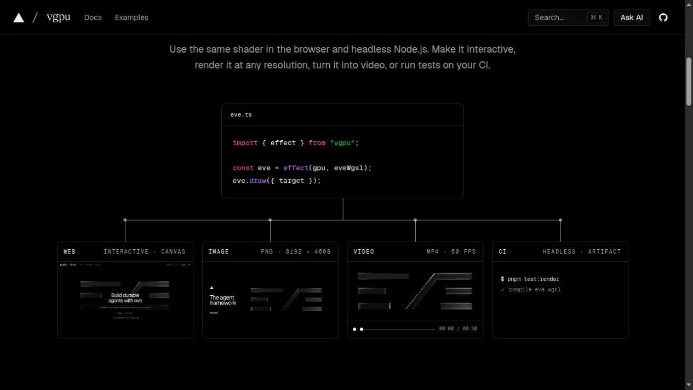Viewport: 693px width, 390px height.
Task: Click the scrollbar down arrow
Action: click(689, 385)
